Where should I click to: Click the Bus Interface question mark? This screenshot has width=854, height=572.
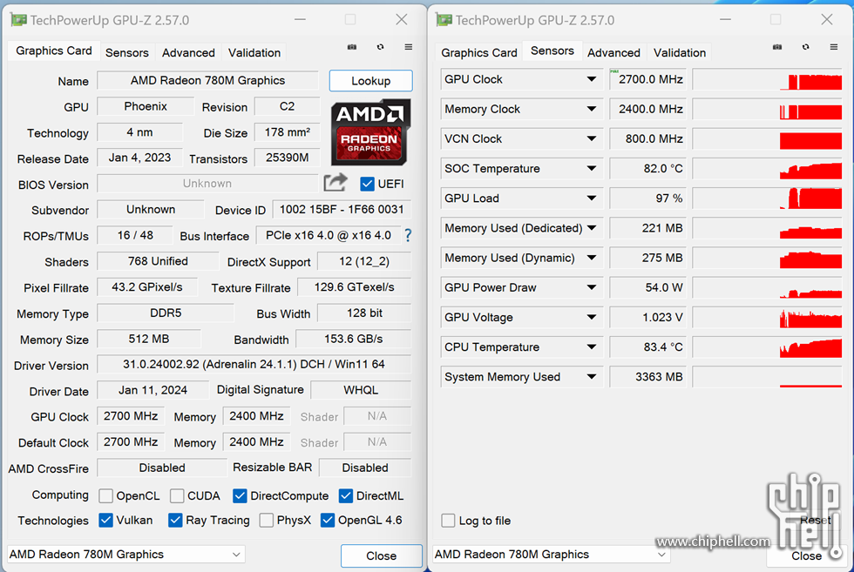[x=408, y=235]
